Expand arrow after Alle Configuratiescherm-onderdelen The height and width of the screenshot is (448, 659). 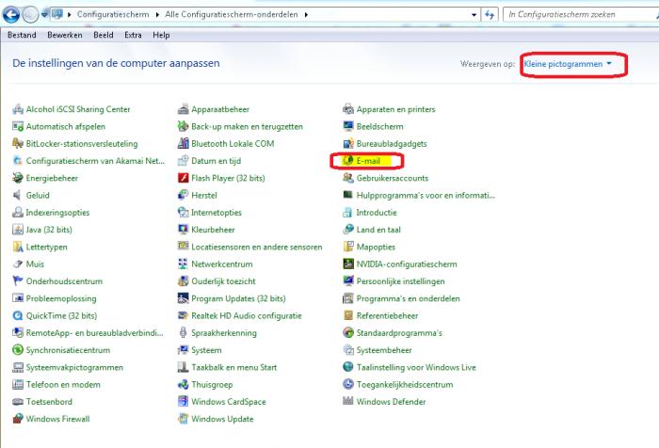click(306, 15)
